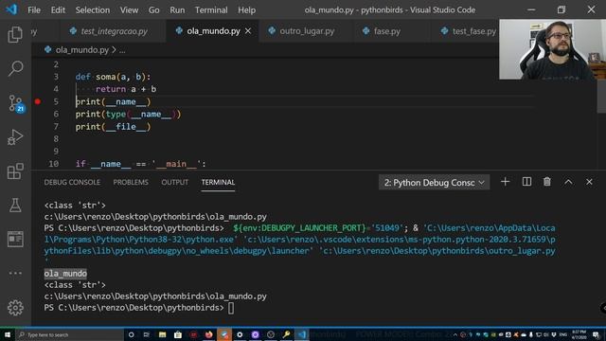Close the terminal panel

point(589,182)
